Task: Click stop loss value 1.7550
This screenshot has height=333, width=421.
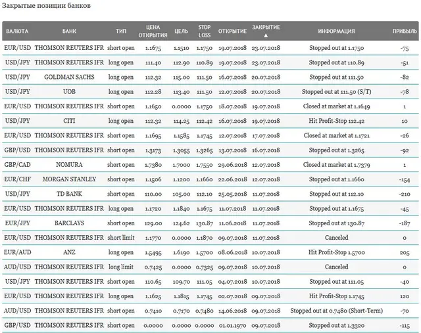Action: point(205,165)
